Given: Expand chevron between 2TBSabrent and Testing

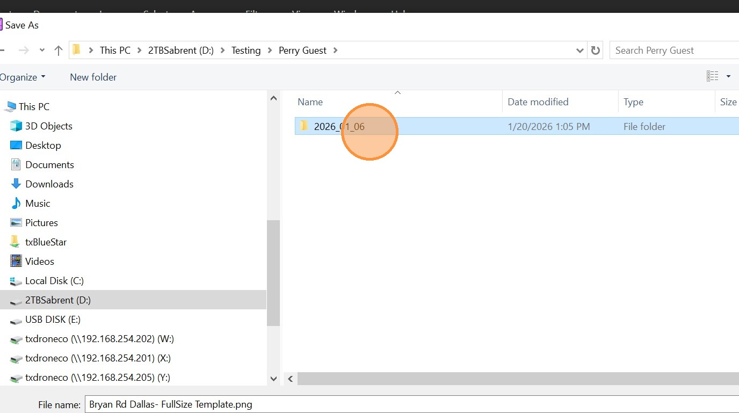Looking at the screenshot, I should (x=222, y=50).
